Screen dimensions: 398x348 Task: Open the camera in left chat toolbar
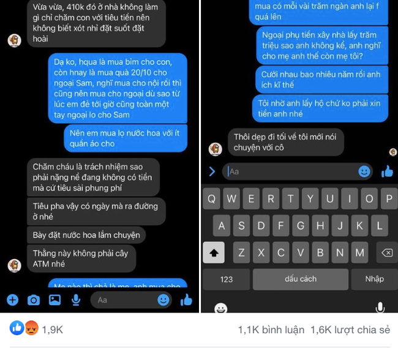tap(34, 300)
